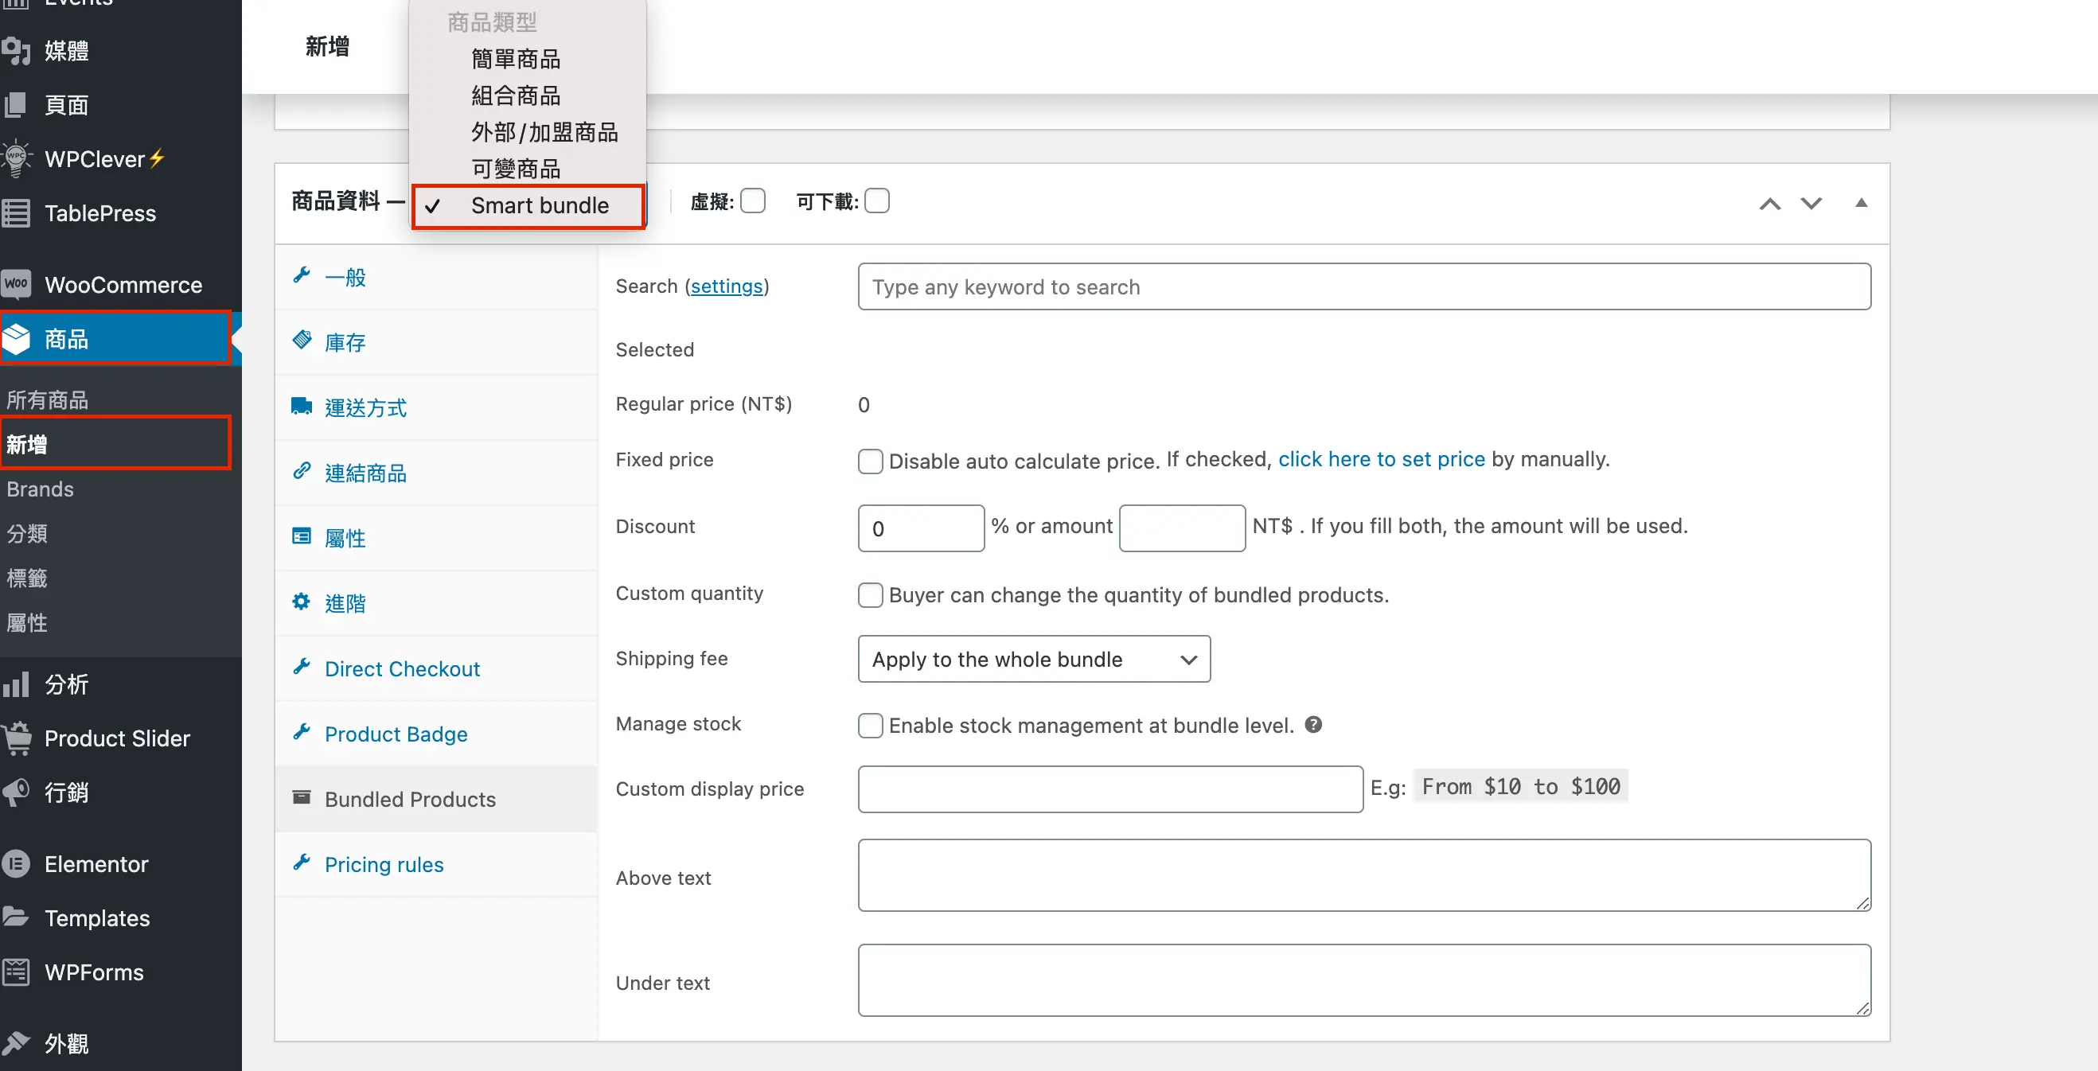Open Brands in products submenu
The image size is (2098, 1071).
(40, 489)
